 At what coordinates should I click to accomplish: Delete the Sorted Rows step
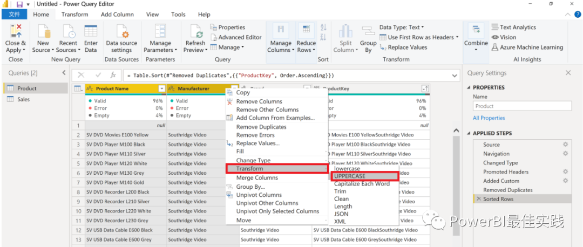(x=478, y=200)
